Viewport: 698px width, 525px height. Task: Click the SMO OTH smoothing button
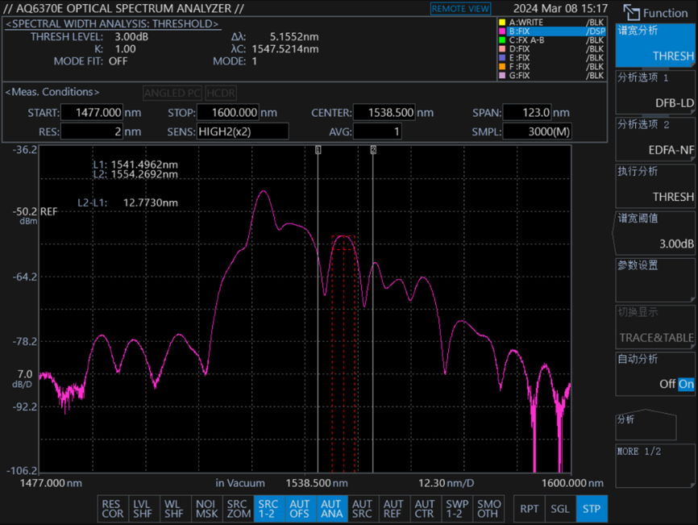pos(488,509)
